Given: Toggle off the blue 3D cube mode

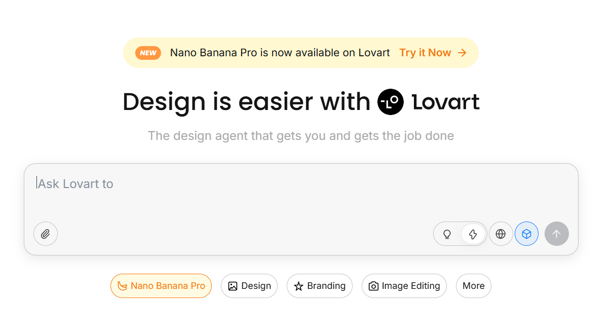Looking at the screenshot, I should [x=526, y=234].
